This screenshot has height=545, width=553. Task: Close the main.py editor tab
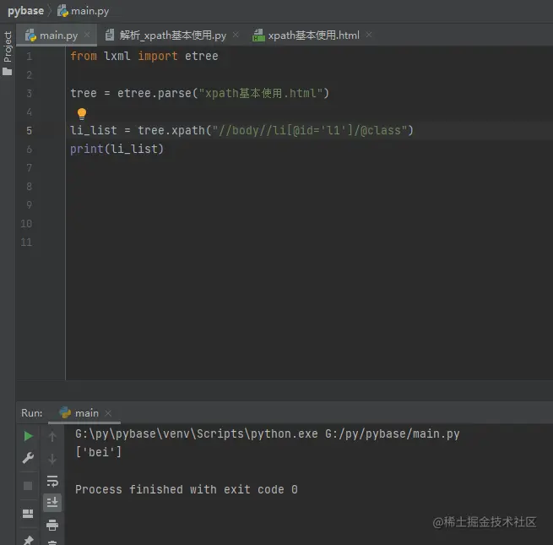click(87, 35)
